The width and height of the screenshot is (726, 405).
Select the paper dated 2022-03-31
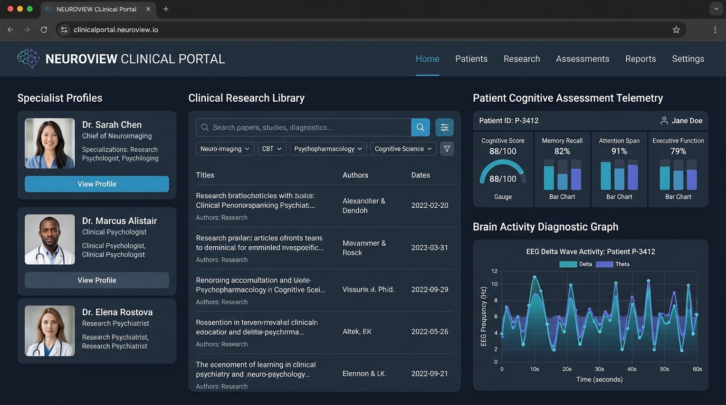(x=325, y=248)
